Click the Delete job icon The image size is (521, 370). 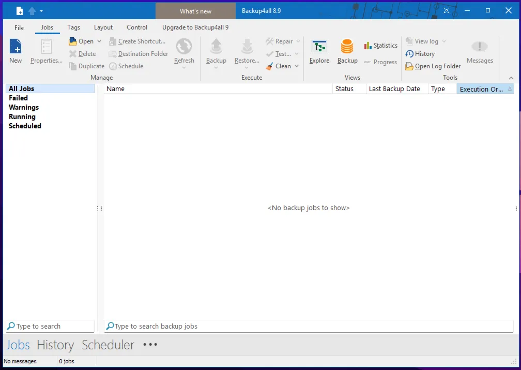point(73,54)
